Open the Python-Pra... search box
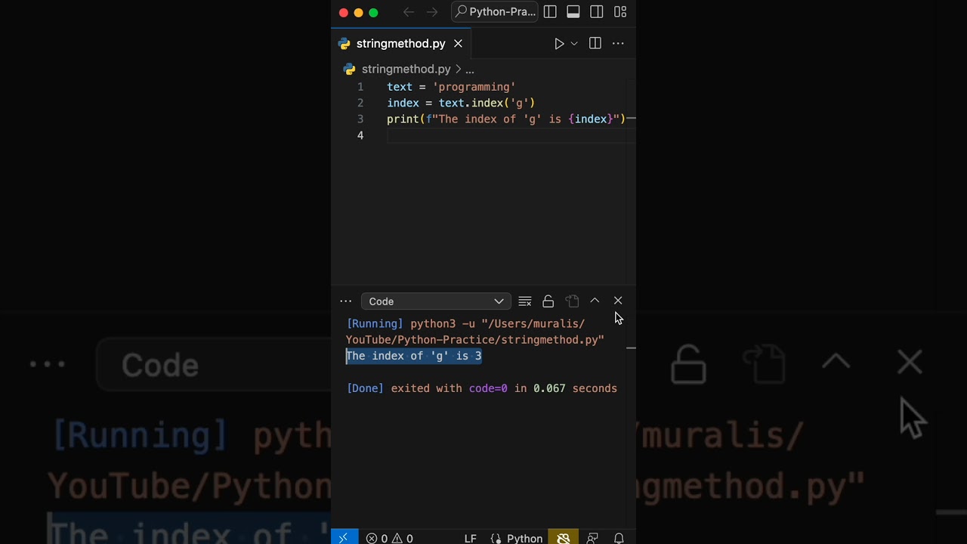The height and width of the screenshot is (544, 967). click(x=494, y=12)
